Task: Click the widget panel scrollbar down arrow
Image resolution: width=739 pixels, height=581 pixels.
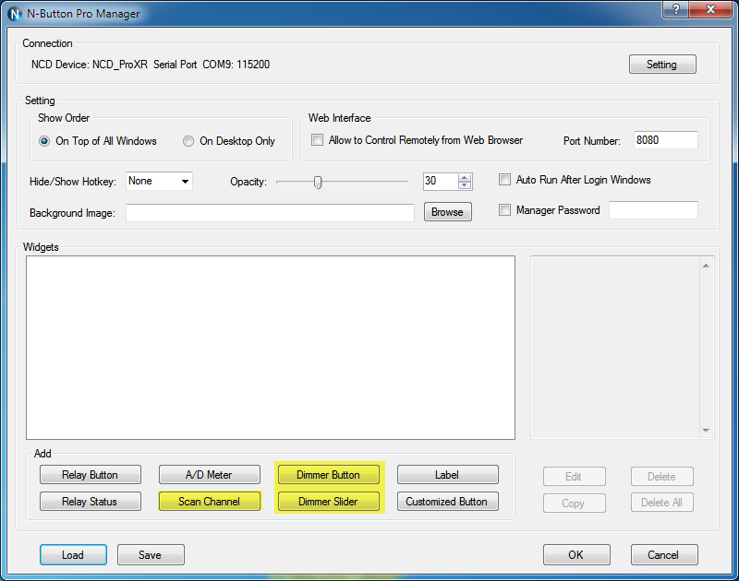Action: tap(706, 431)
